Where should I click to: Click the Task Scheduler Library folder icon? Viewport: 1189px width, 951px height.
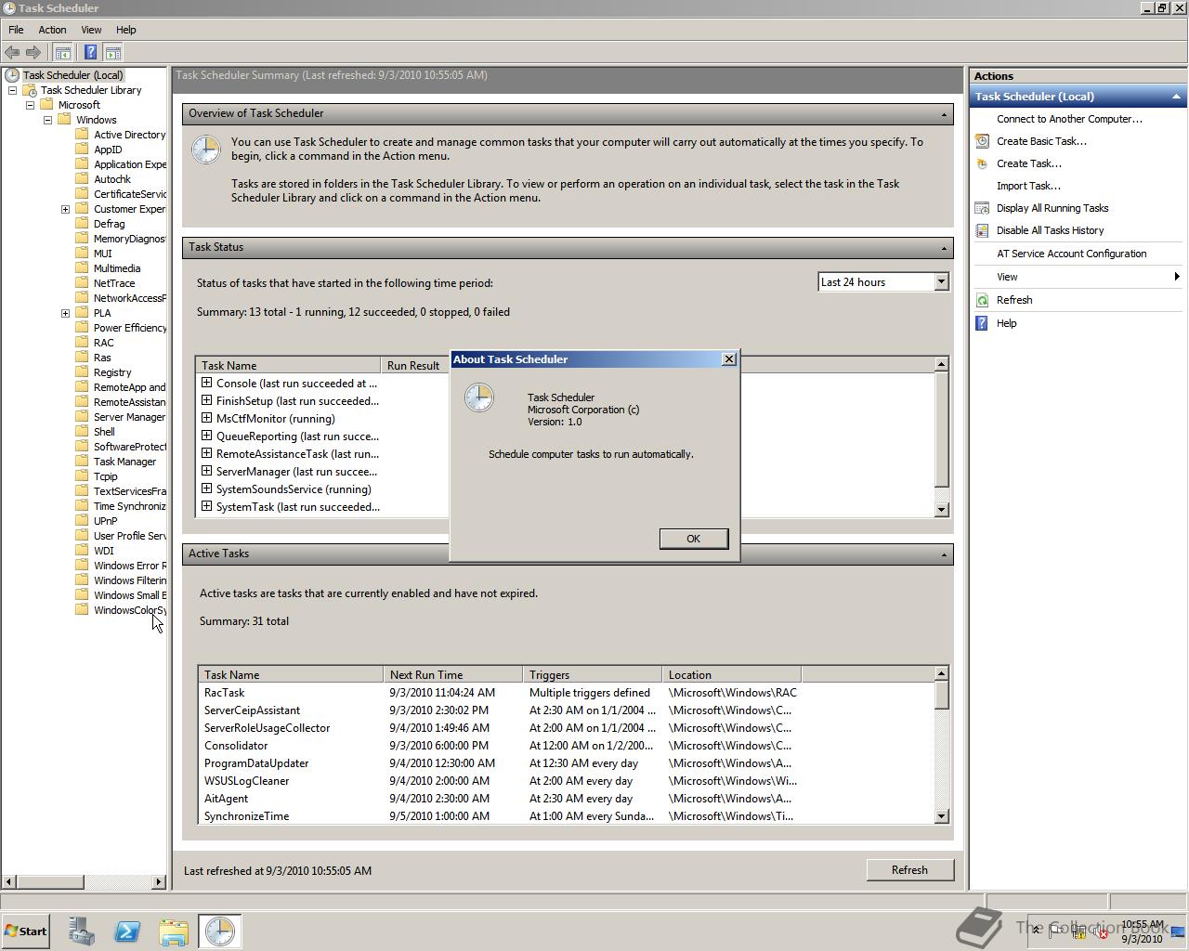coord(30,90)
